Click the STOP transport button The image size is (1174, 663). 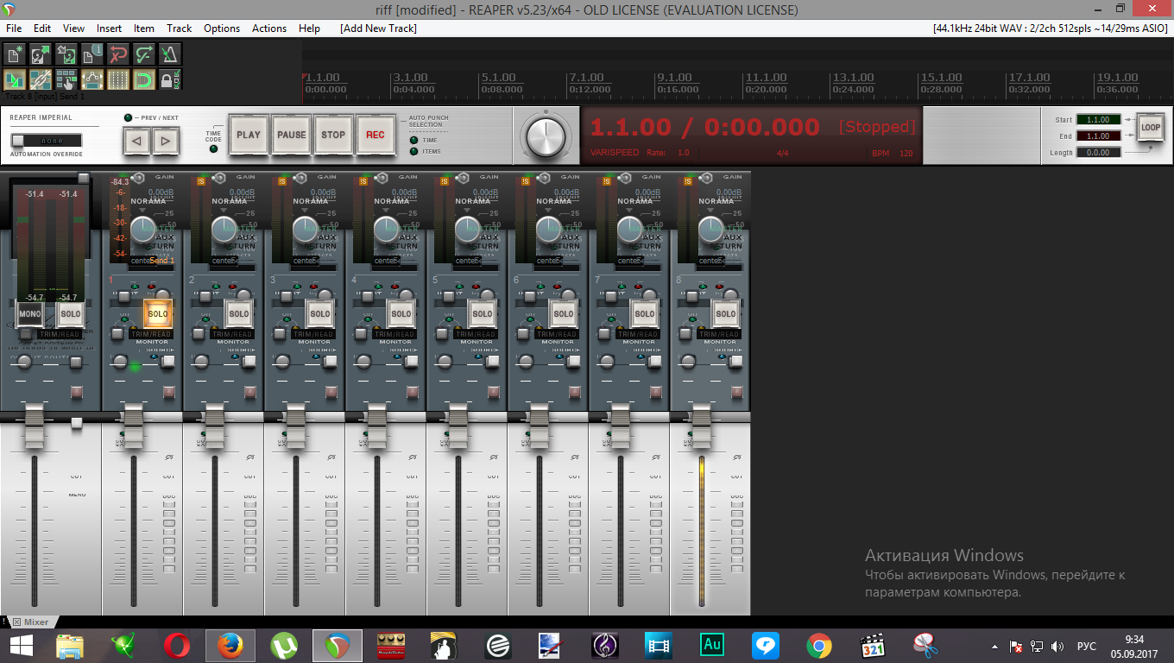tap(333, 135)
